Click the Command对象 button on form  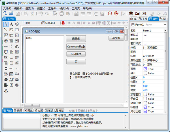[76, 47]
